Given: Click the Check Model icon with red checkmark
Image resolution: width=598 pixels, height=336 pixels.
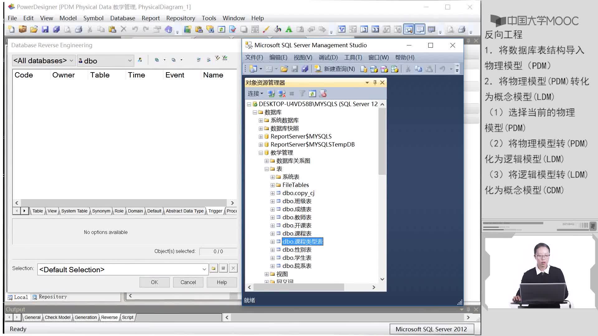Looking at the screenshot, I should pos(233,30).
